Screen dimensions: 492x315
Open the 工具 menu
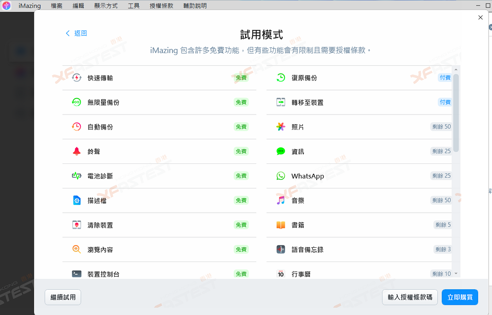134,5
